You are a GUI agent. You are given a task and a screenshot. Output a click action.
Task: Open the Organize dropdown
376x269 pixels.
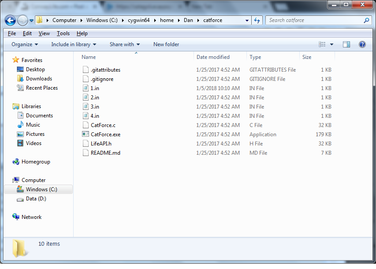tap(25, 44)
